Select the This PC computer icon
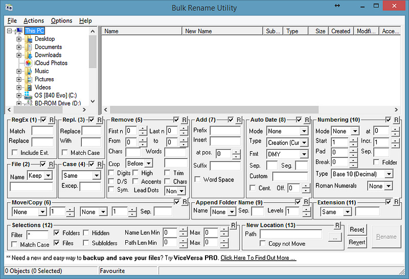Screen dimensions: 409x279 (19, 31)
